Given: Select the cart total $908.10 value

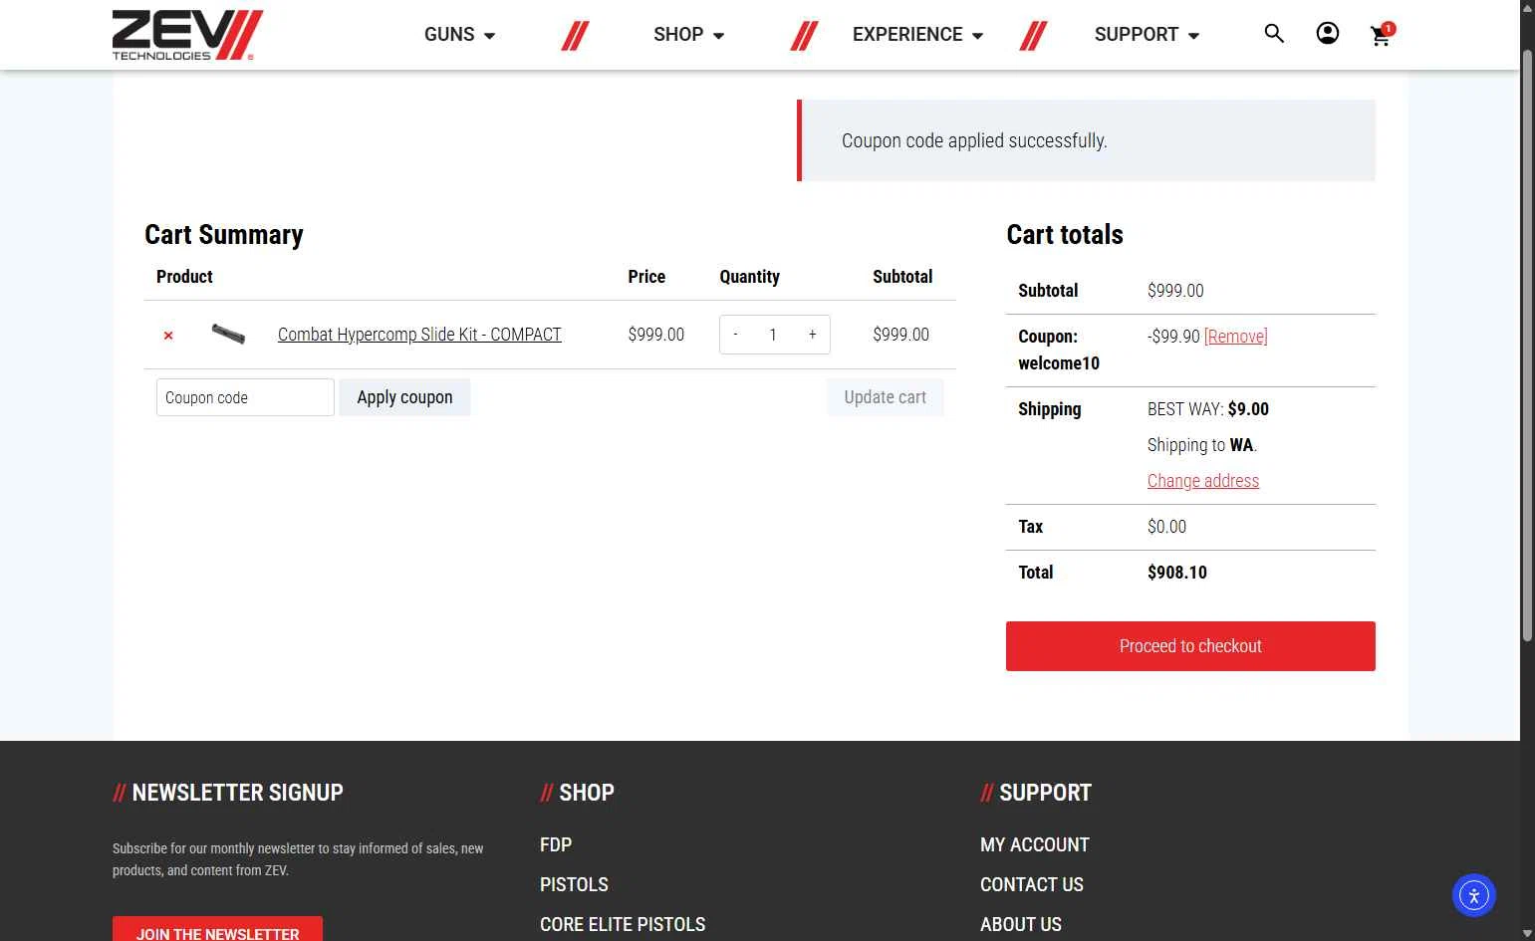Looking at the screenshot, I should (x=1177, y=573).
